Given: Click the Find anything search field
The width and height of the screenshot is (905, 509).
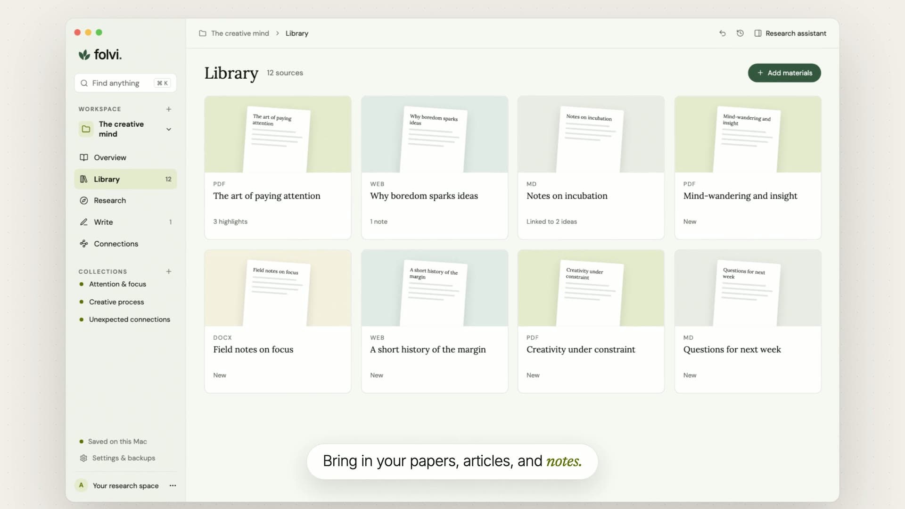Looking at the screenshot, I should [125, 83].
